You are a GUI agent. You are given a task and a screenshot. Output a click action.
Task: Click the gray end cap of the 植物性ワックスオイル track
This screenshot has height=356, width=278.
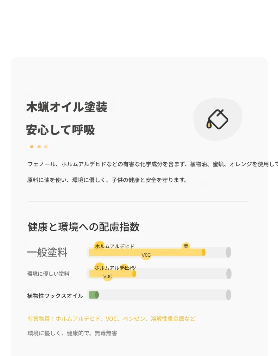(228, 295)
